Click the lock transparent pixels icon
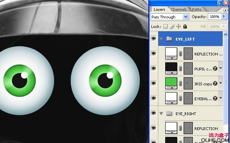Viewport: 230px width, 143px height. click(166, 26)
